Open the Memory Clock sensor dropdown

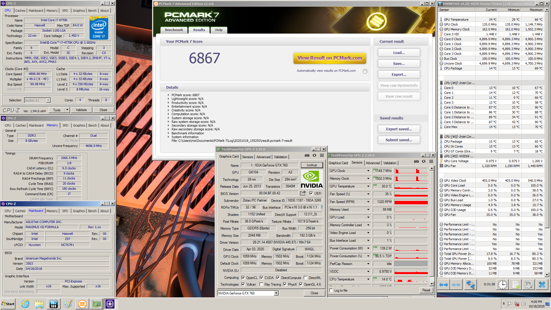[368, 179]
